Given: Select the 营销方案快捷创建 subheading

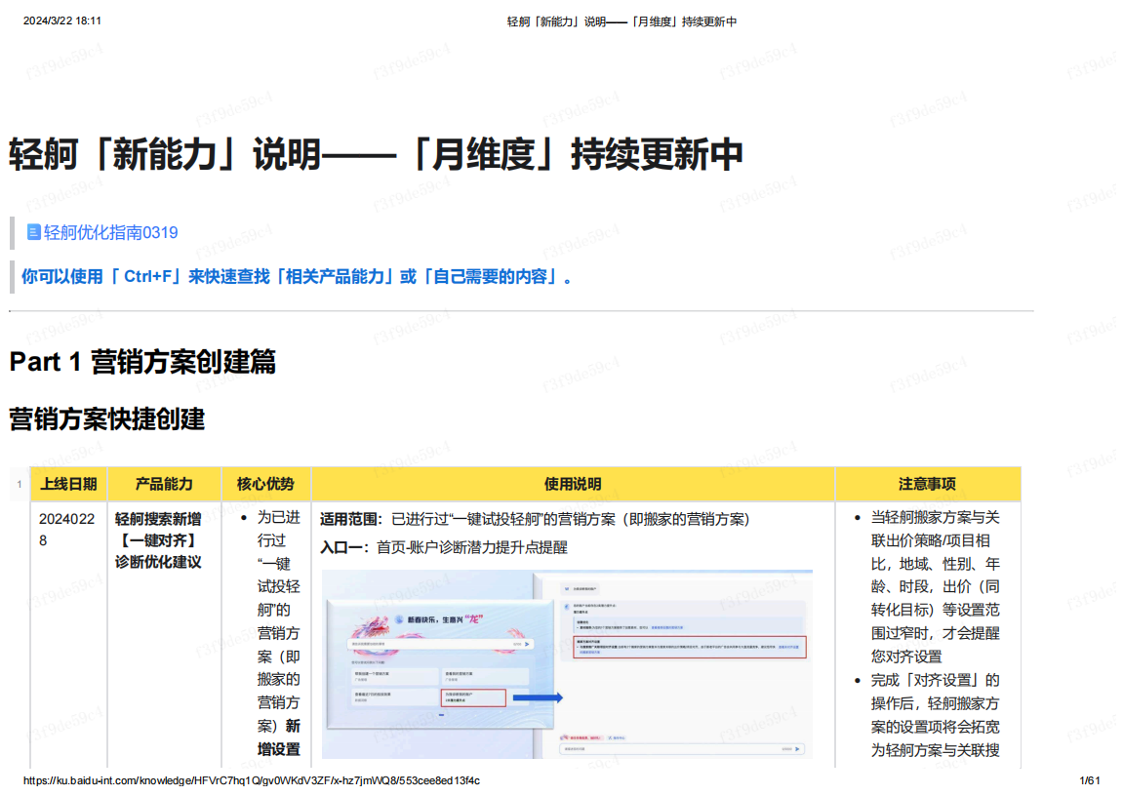Looking at the screenshot, I should click(106, 418).
